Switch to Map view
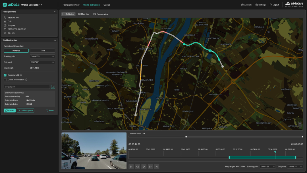This screenshot has height=173, width=307. 84,14
